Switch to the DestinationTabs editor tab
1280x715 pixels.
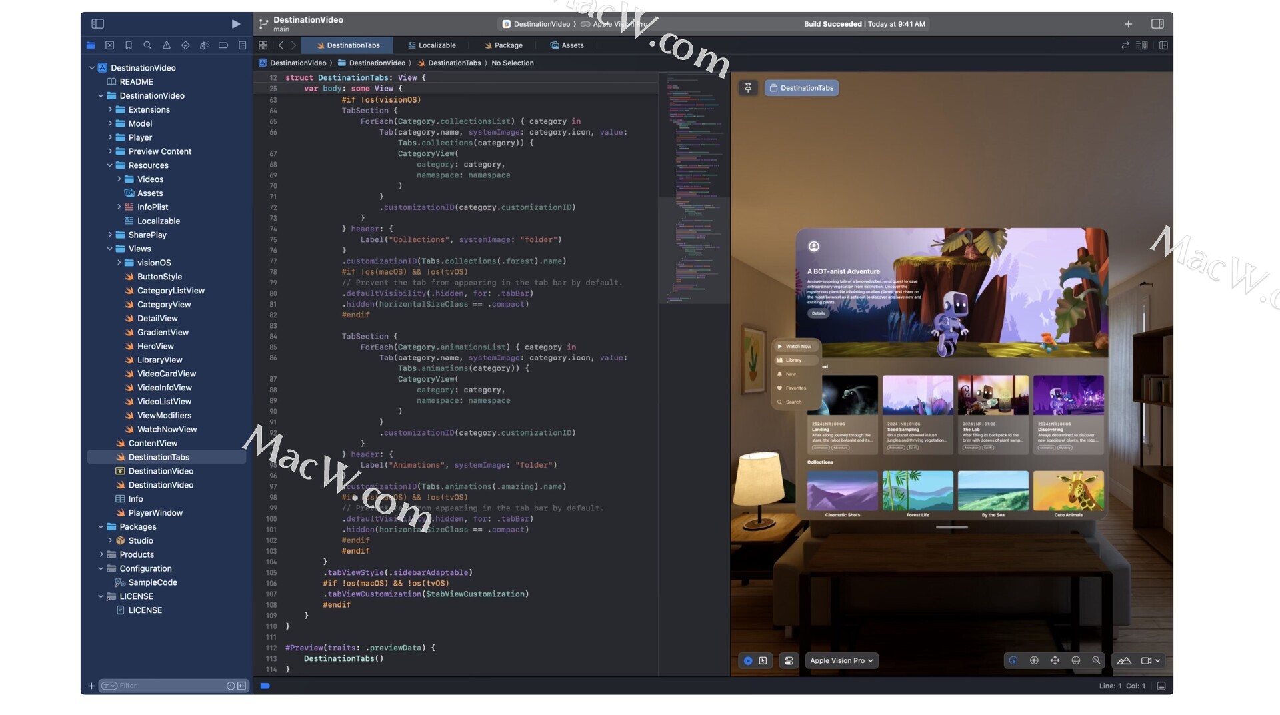[x=347, y=45]
